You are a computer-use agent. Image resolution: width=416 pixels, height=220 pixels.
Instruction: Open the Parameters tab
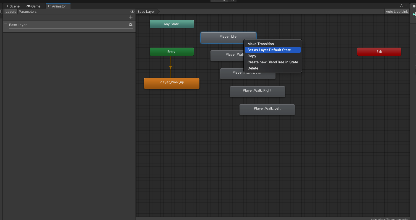(x=28, y=12)
